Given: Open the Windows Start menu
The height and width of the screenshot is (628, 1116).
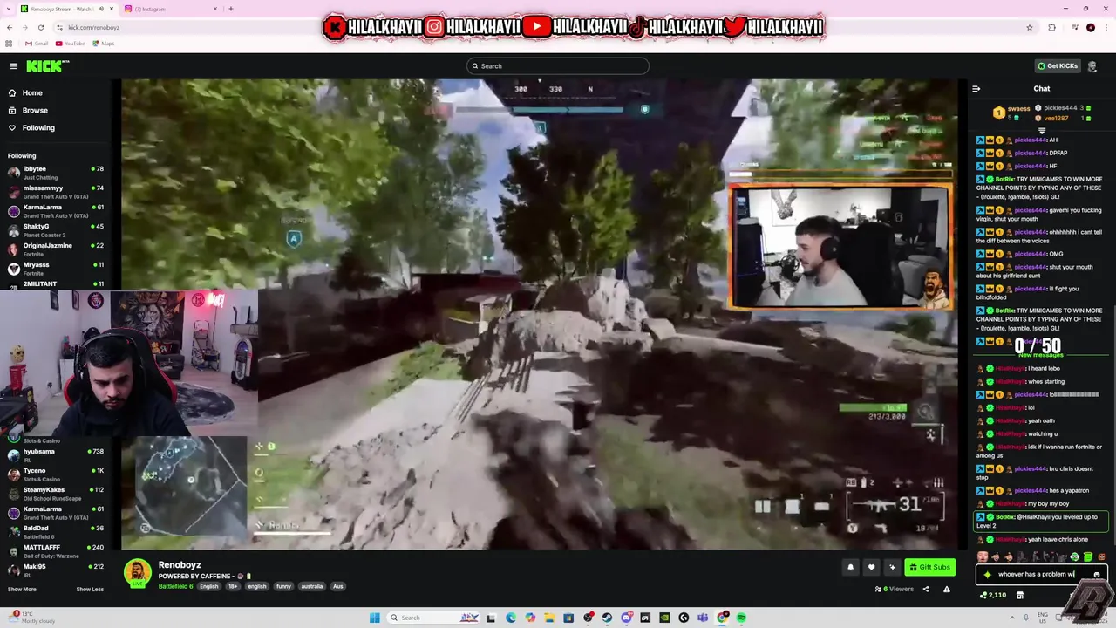Looking at the screenshot, I should click(x=375, y=618).
